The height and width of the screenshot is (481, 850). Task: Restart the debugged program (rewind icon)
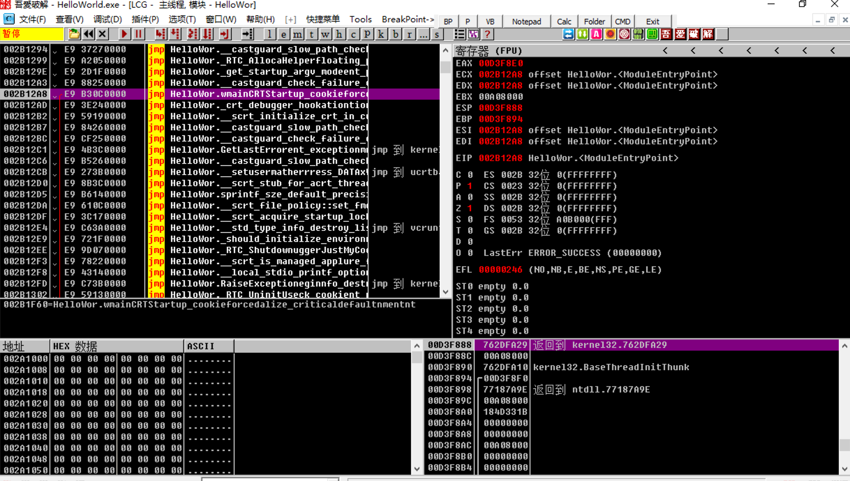coord(88,34)
